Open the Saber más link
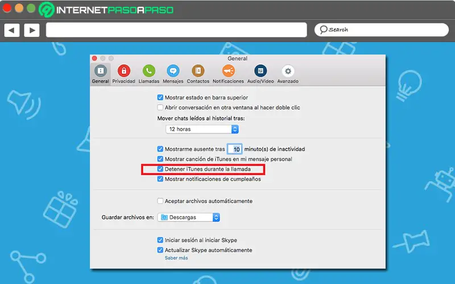This screenshot has width=455, height=284. point(176,258)
